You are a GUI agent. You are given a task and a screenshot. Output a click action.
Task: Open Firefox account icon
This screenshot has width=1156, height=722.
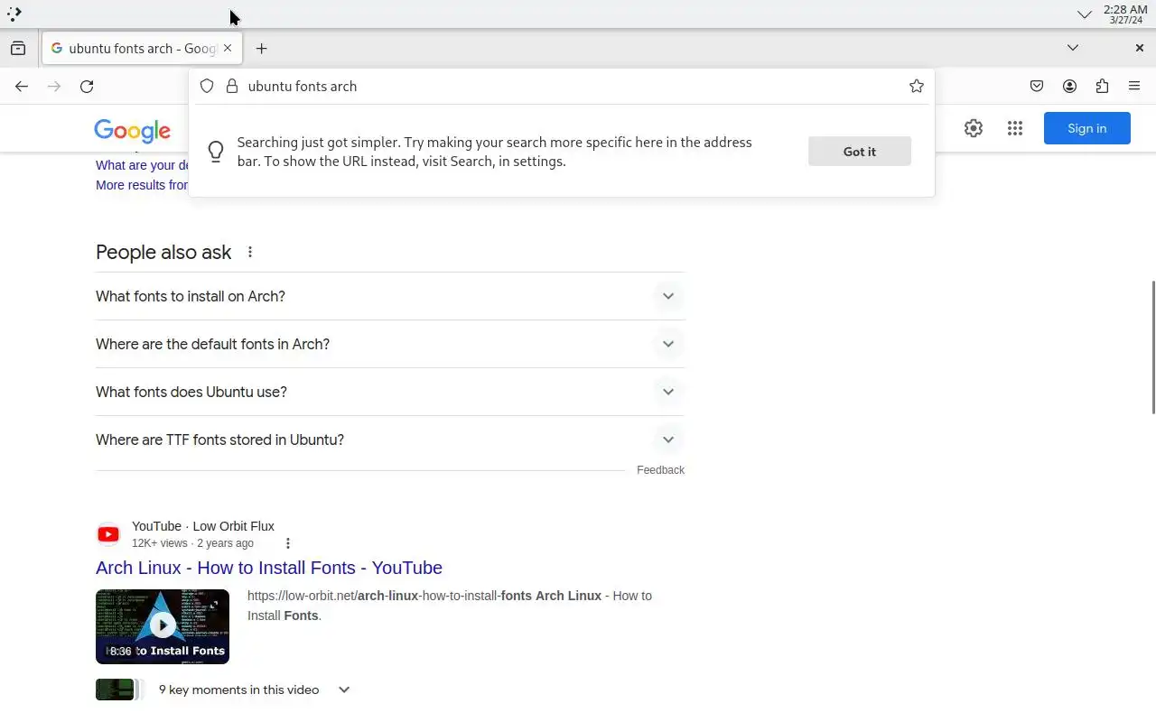coord(1069,87)
